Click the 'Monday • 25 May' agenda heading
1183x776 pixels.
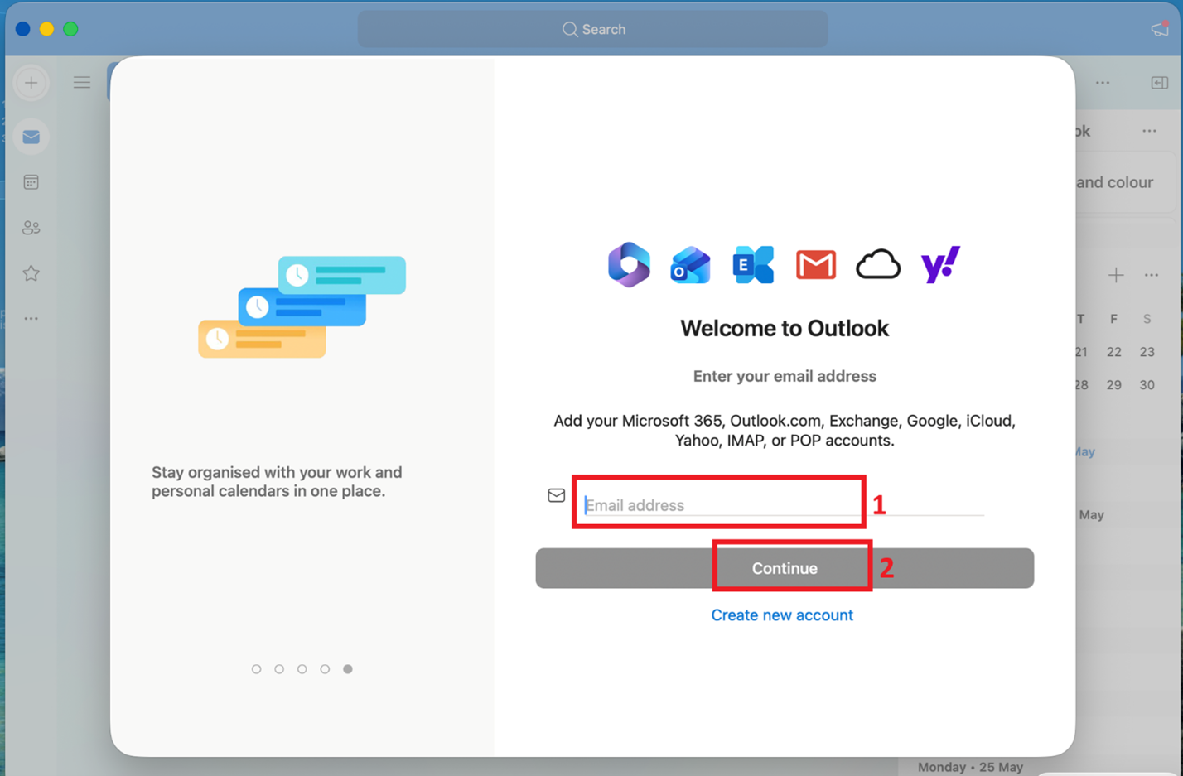pyautogui.click(x=970, y=767)
